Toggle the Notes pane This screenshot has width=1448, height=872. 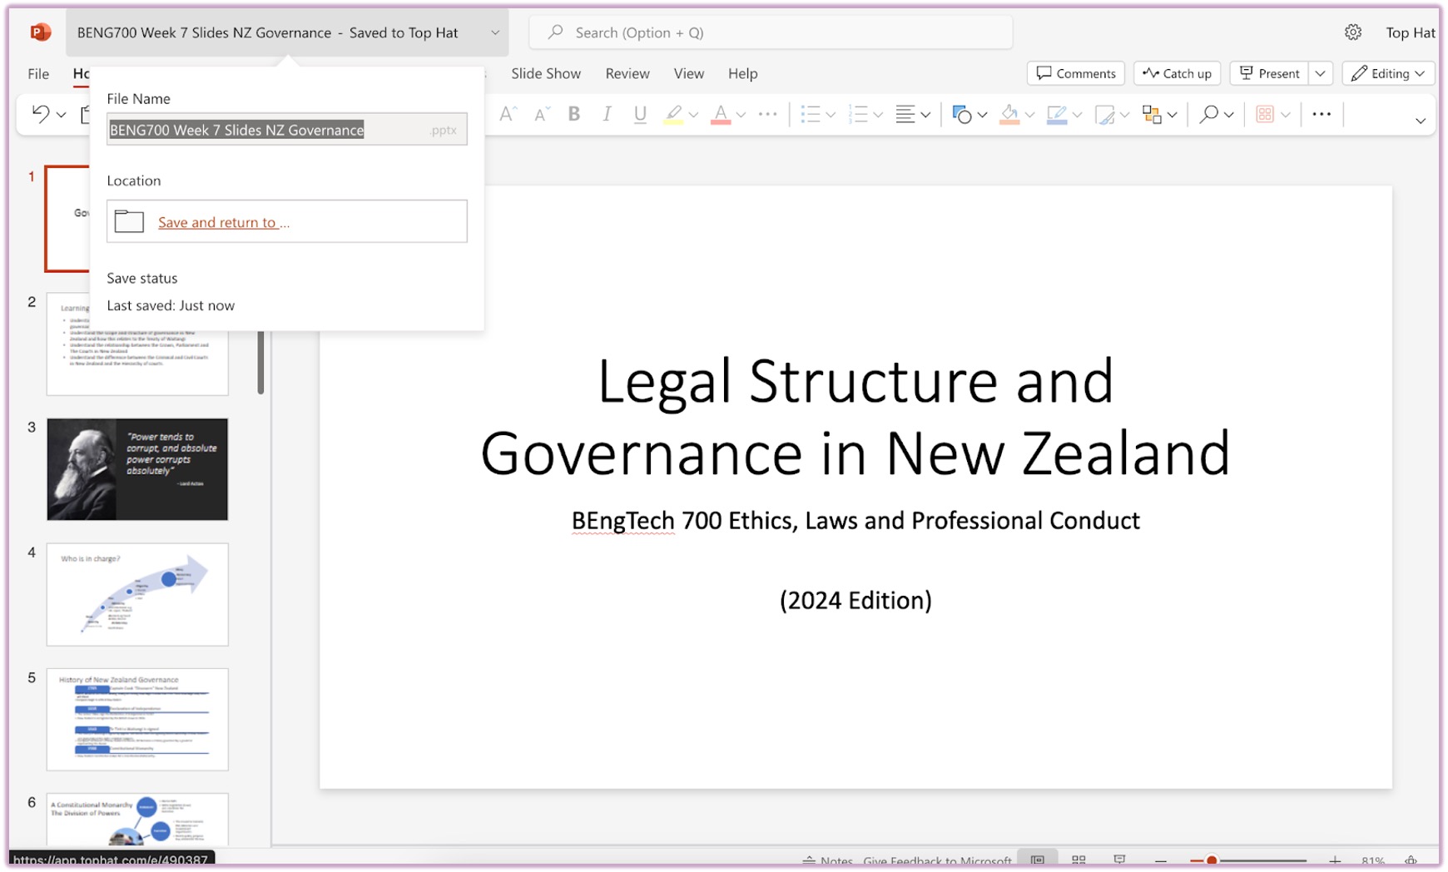pos(828,861)
